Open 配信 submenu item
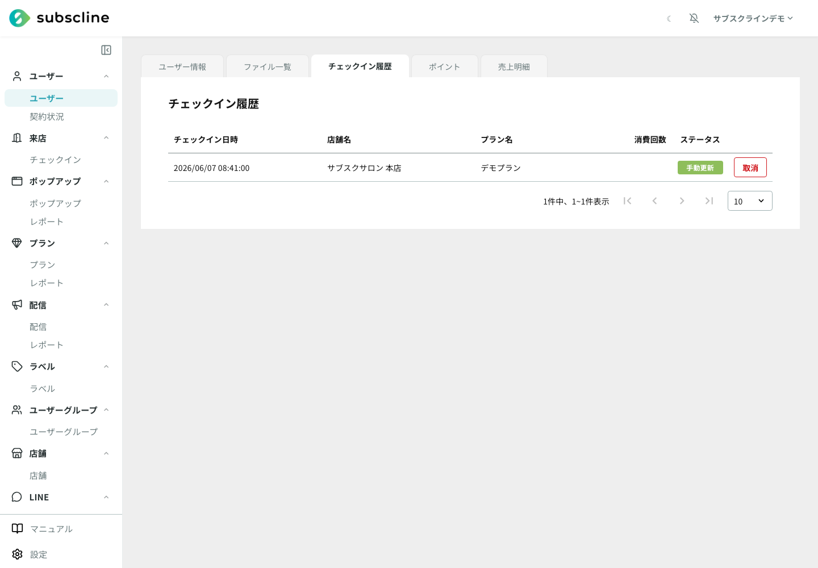 (x=38, y=327)
